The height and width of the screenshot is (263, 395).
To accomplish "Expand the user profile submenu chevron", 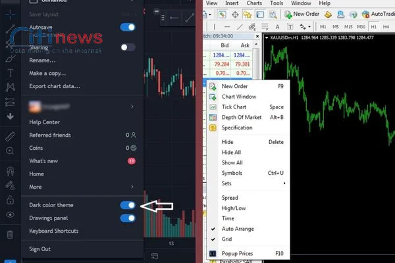I will tap(132, 107).
